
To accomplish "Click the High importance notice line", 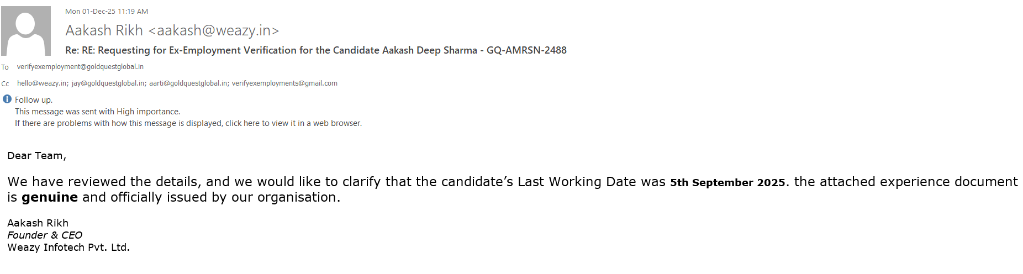I will [97, 112].
